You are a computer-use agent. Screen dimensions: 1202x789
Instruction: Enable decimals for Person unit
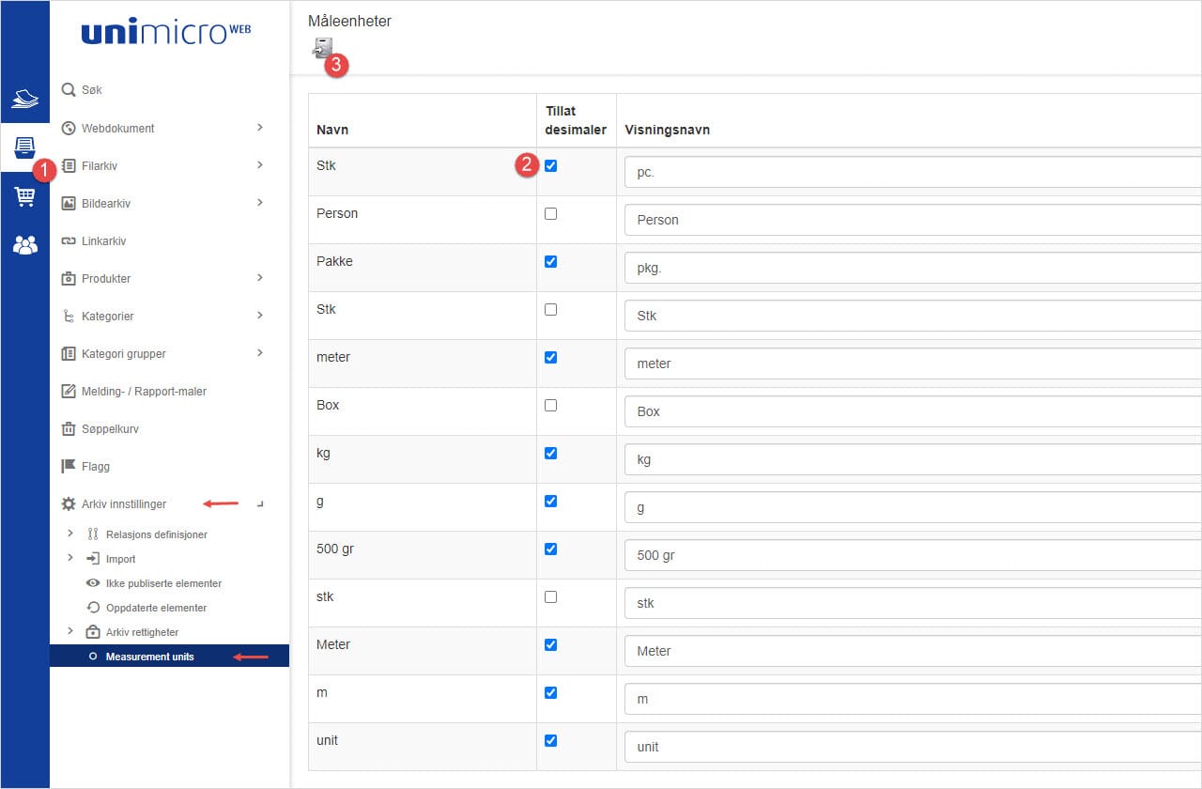pyautogui.click(x=550, y=213)
